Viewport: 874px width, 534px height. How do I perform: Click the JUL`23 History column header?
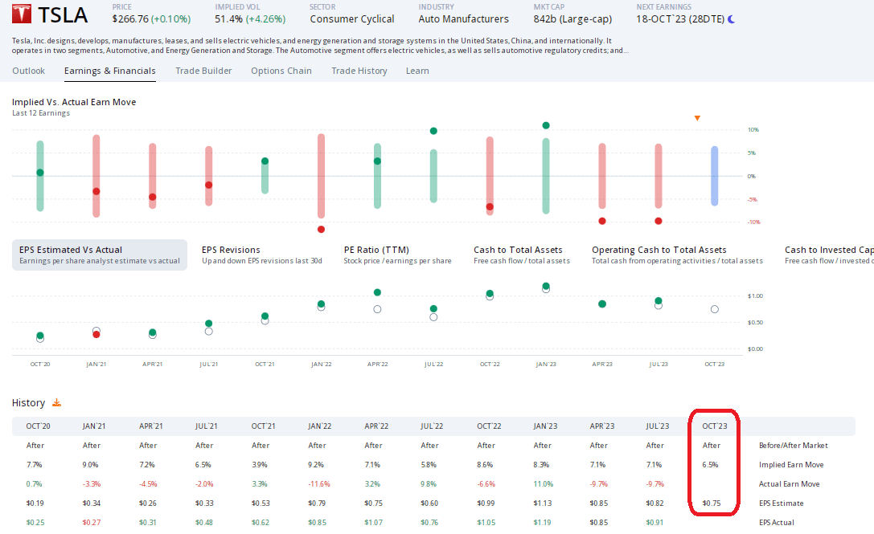click(658, 426)
